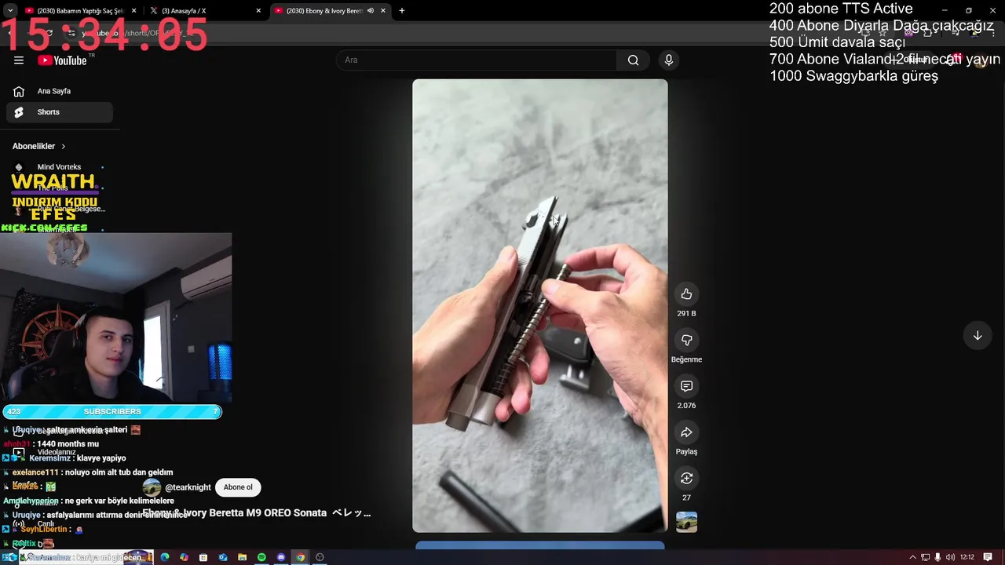
Task: Close the Anasayfa / X tab
Action: point(258,11)
